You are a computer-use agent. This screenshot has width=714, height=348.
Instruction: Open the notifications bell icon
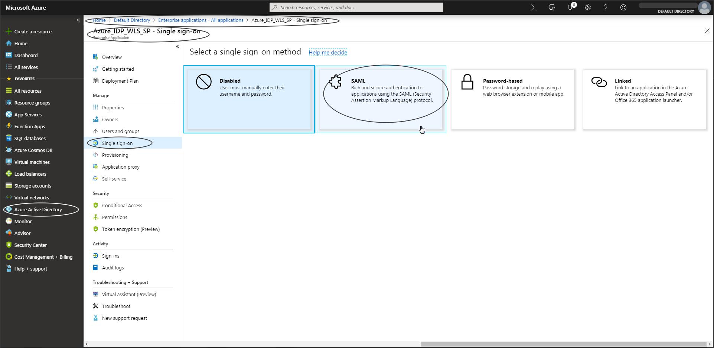click(570, 7)
